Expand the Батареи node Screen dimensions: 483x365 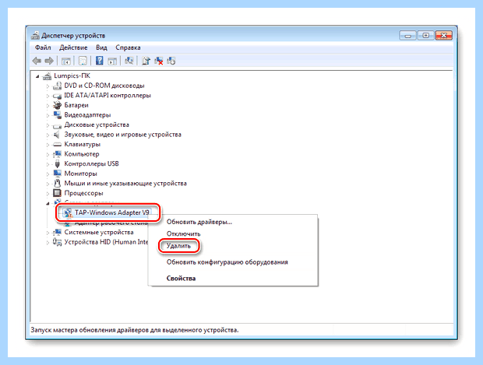(x=48, y=106)
